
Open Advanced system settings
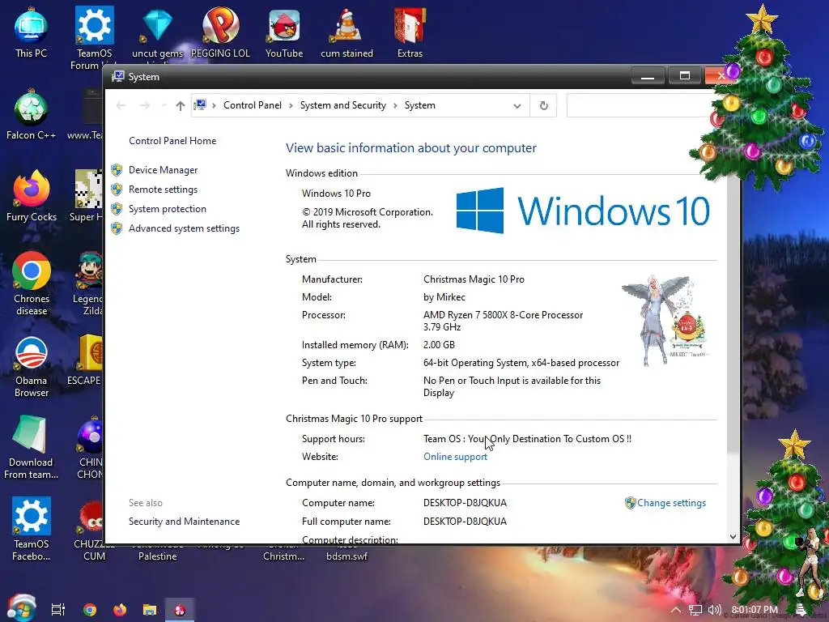(184, 228)
